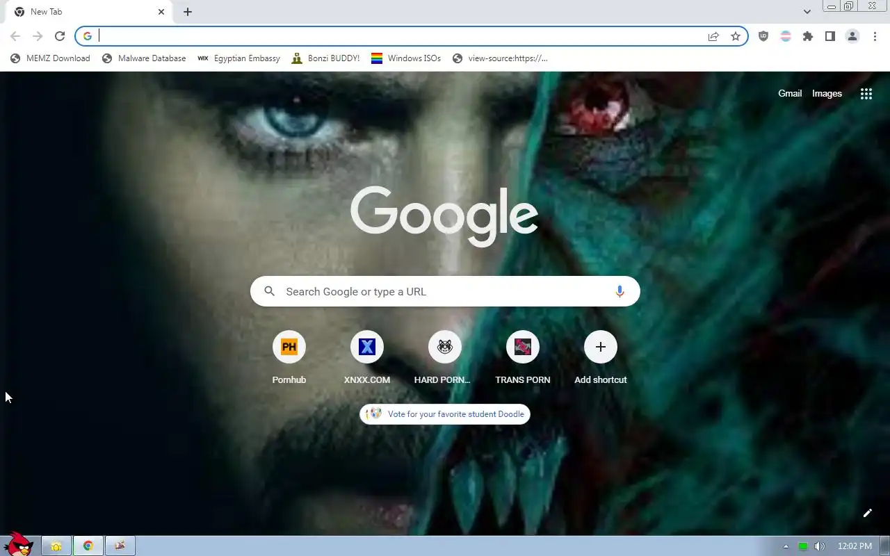Bookmark this tab with the star icon

[x=736, y=36]
